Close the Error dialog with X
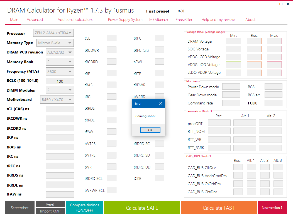The image size is (293, 220). pos(160,103)
